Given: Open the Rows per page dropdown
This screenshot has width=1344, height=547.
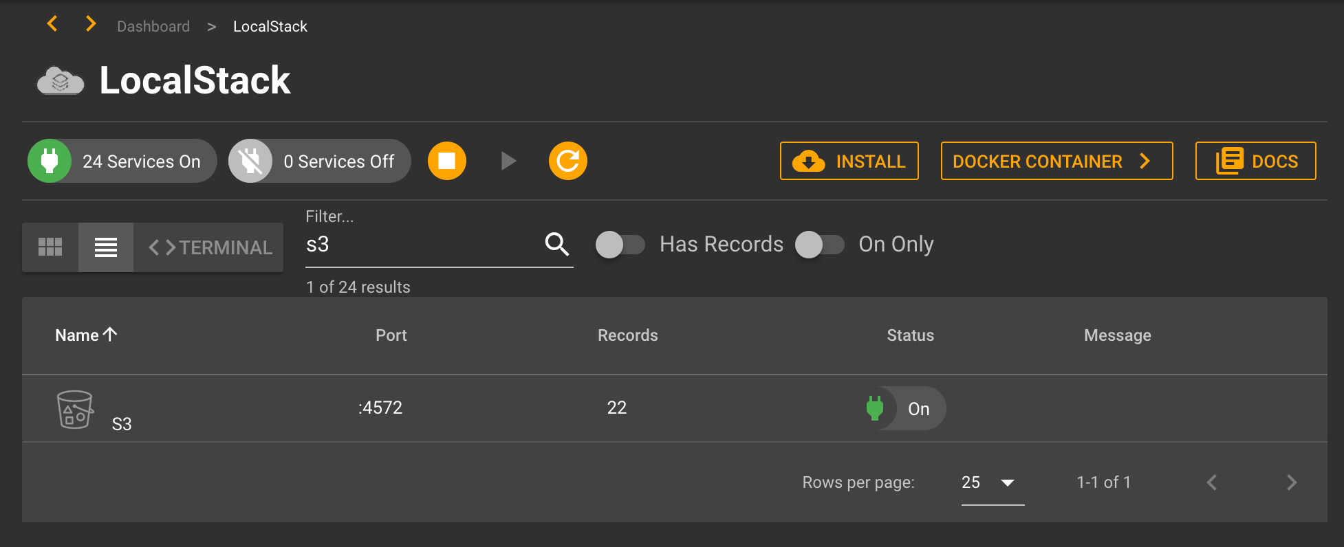Looking at the screenshot, I should pyautogui.click(x=993, y=482).
